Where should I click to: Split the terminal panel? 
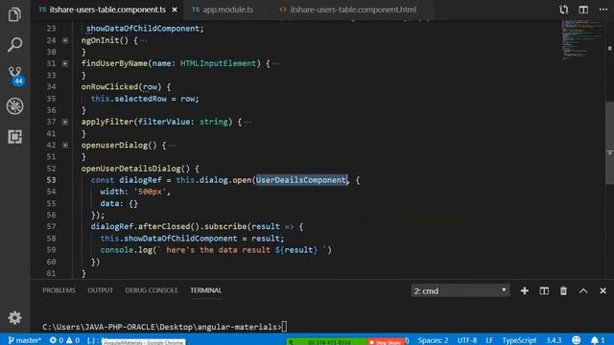[x=544, y=290]
